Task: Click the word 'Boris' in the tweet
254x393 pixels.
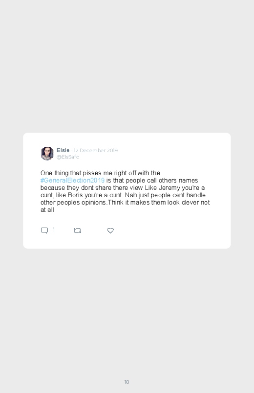Action: coord(75,195)
